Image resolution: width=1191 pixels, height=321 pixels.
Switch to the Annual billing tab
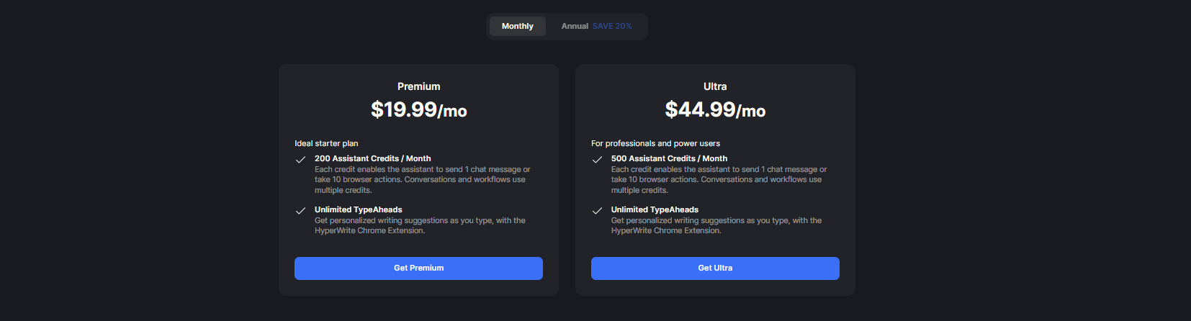(575, 26)
